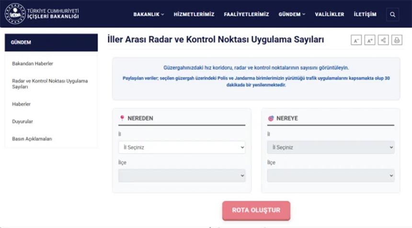Expand the GÜNDEM navigation menu
This screenshot has width=412, height=228.
coord(292,14)
